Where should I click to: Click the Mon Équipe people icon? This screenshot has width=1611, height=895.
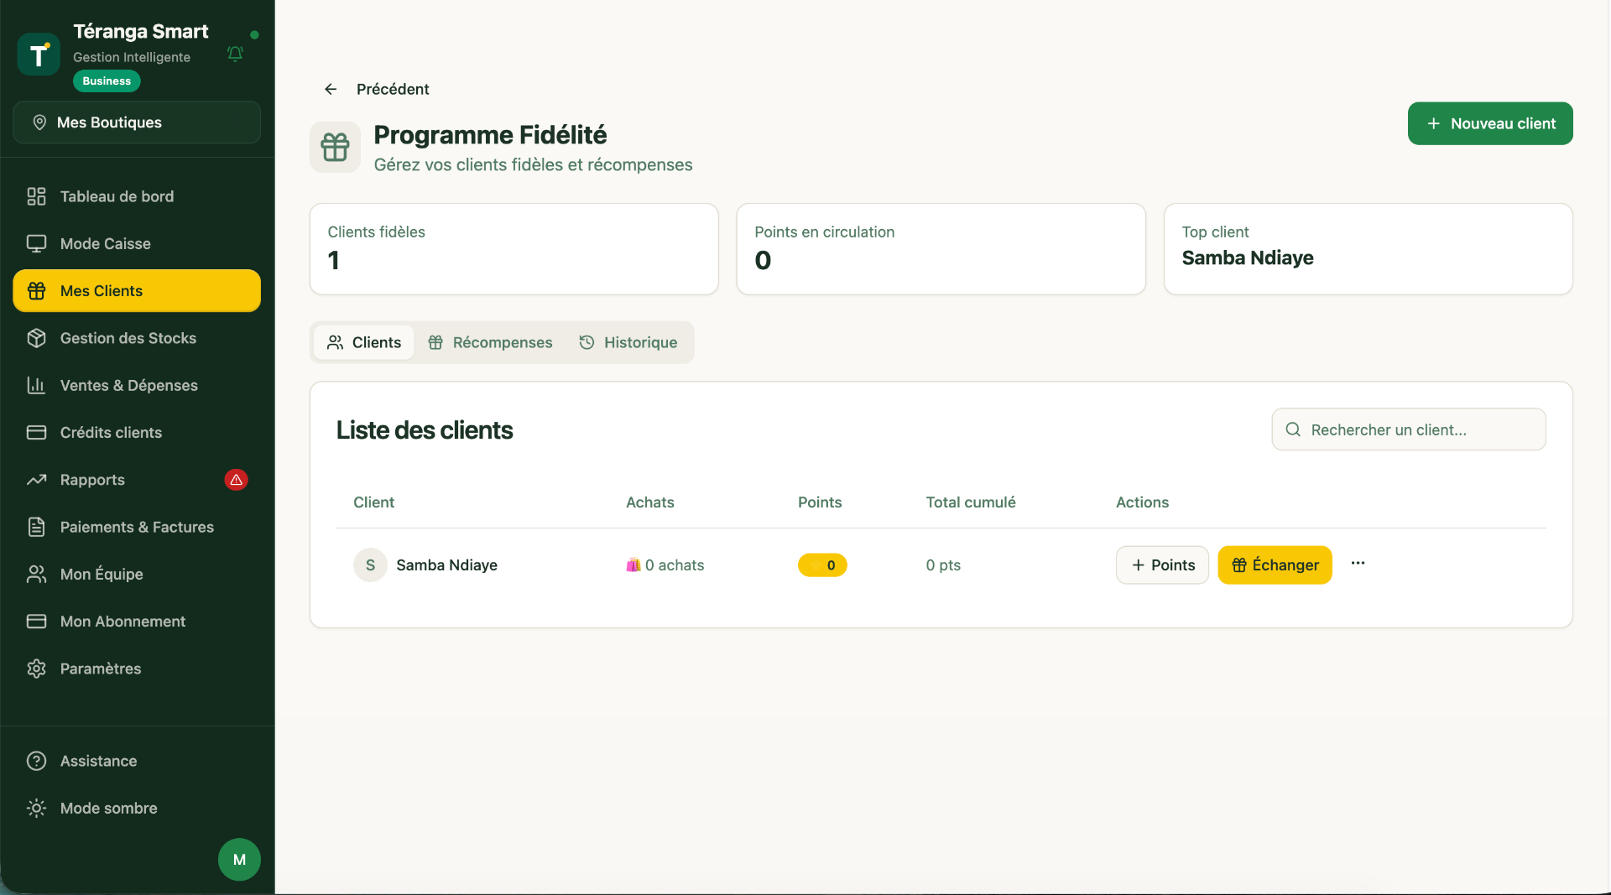click(x=36, y=575)
